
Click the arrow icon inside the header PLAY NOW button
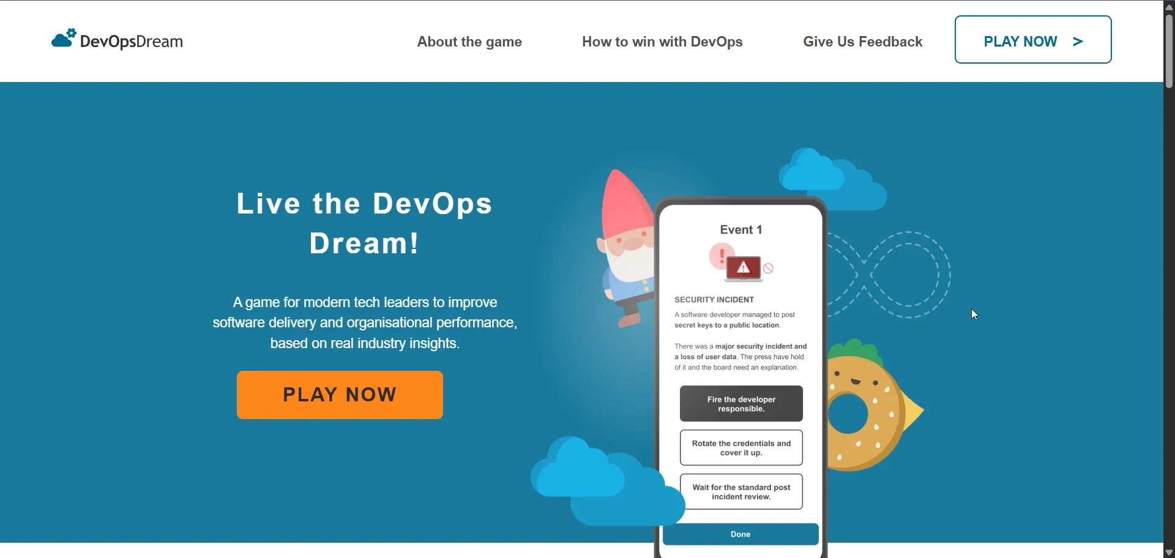point(1076,41)
